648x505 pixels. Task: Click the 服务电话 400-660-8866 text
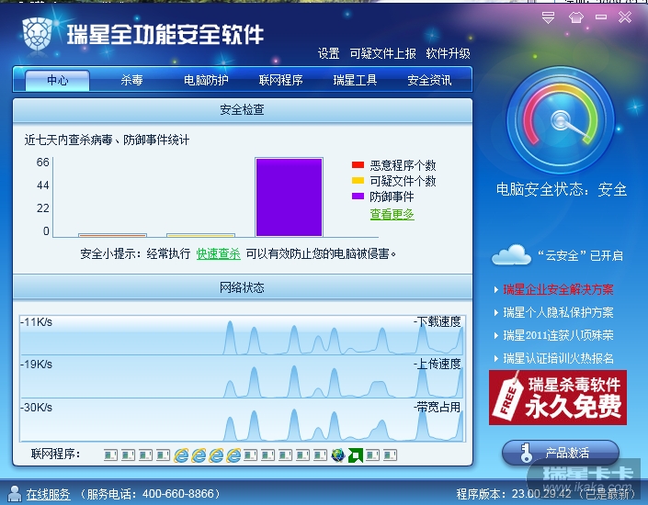[151, 494]
